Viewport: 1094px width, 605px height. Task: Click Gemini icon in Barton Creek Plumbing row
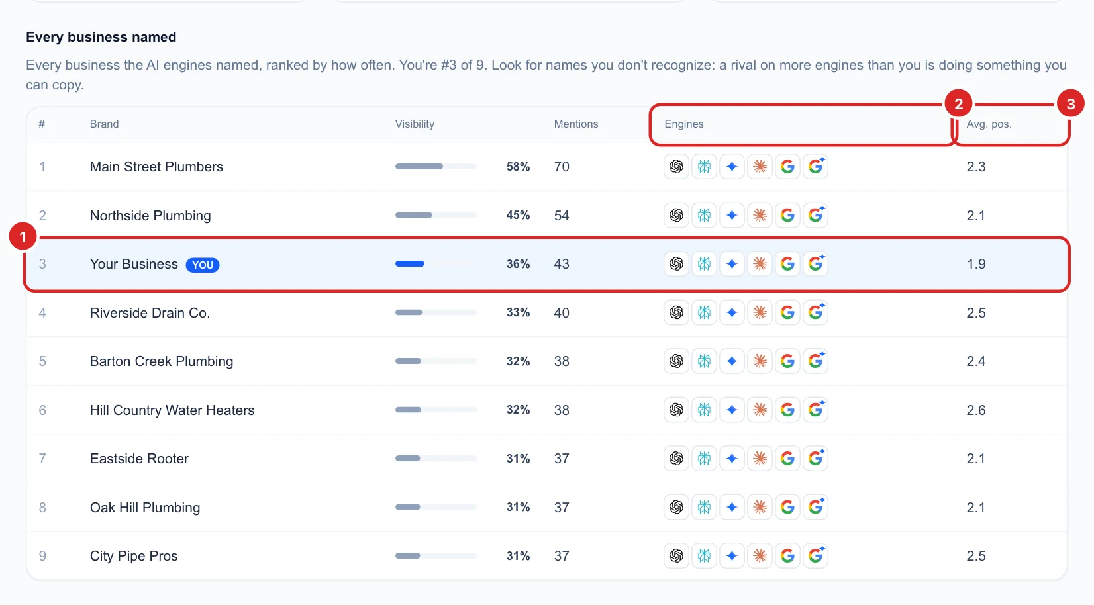[x=732, y=361]
